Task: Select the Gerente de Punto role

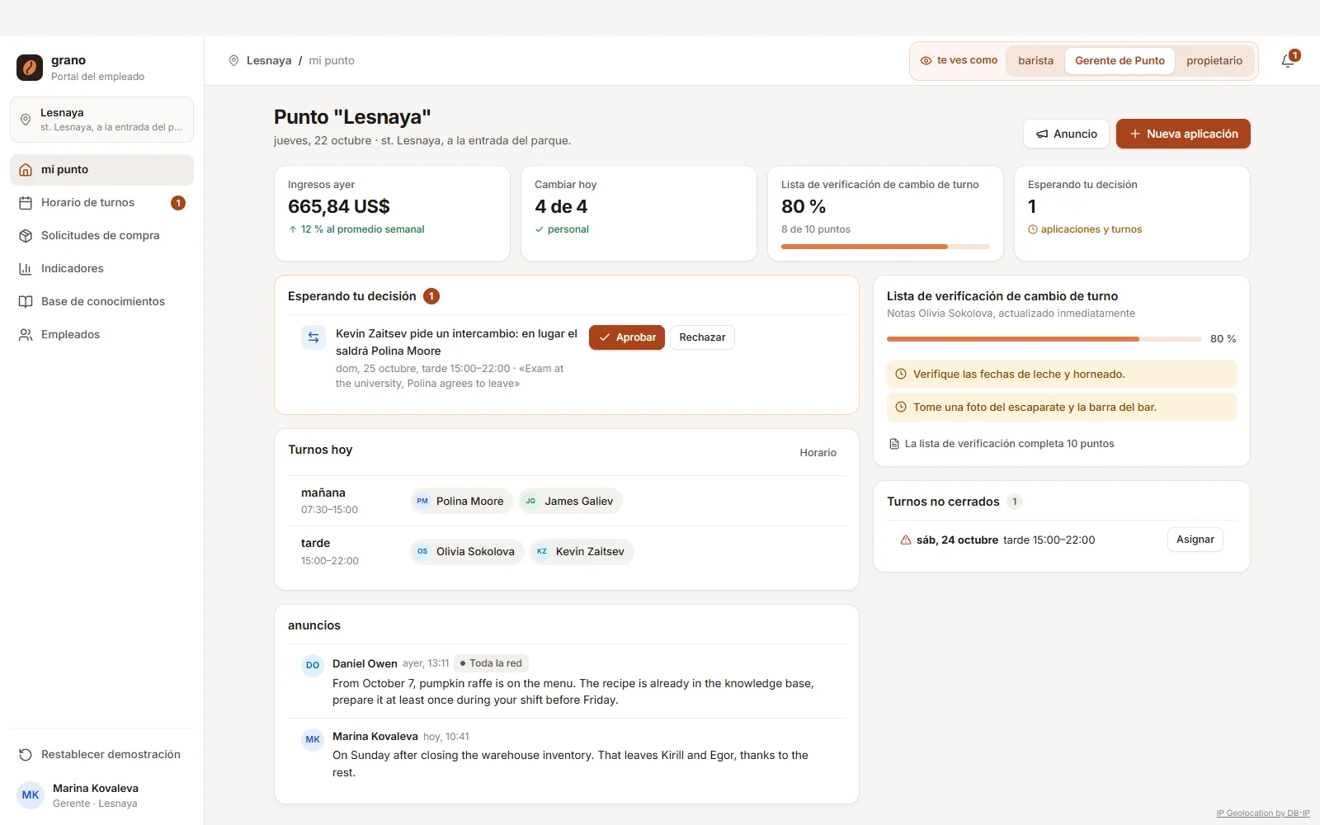Action: 1120,61
